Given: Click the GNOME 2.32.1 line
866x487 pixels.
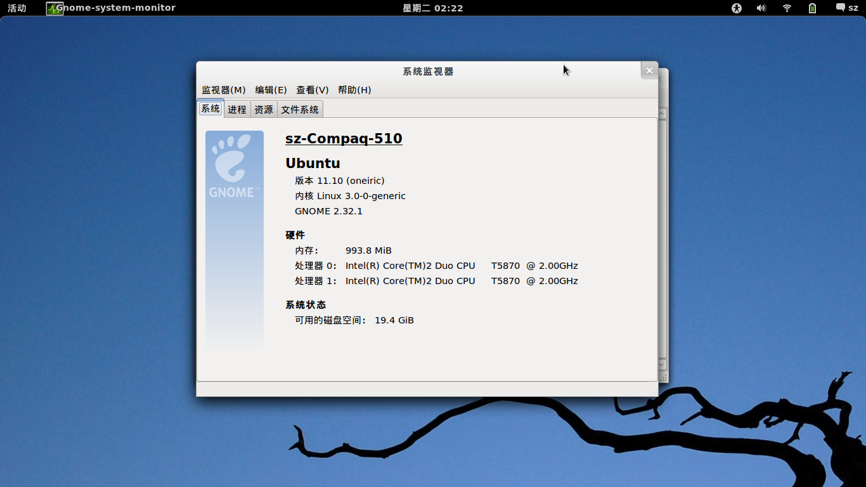Looking at the screenshot, I should (x=328, y=211).
